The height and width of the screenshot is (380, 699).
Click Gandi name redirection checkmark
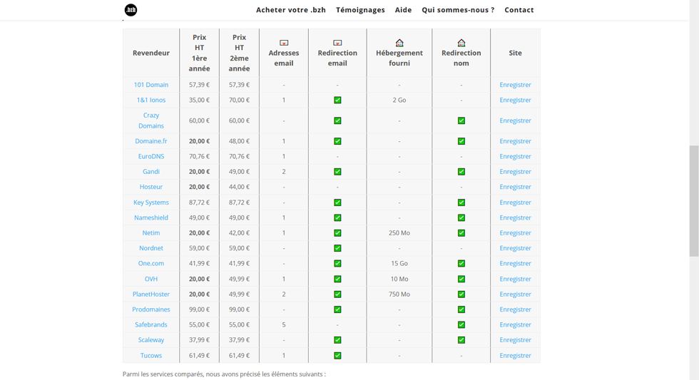(x=461, y=172)
